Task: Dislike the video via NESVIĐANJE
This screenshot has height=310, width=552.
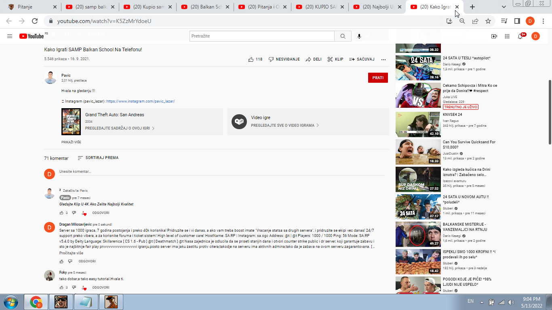Action: (x=284, y=59)
